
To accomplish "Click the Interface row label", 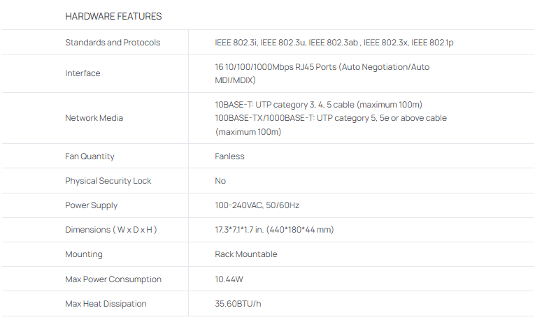I will point(83,73).
